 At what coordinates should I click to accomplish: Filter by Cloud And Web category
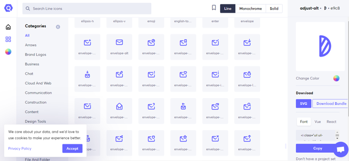[x=38, y=83]
